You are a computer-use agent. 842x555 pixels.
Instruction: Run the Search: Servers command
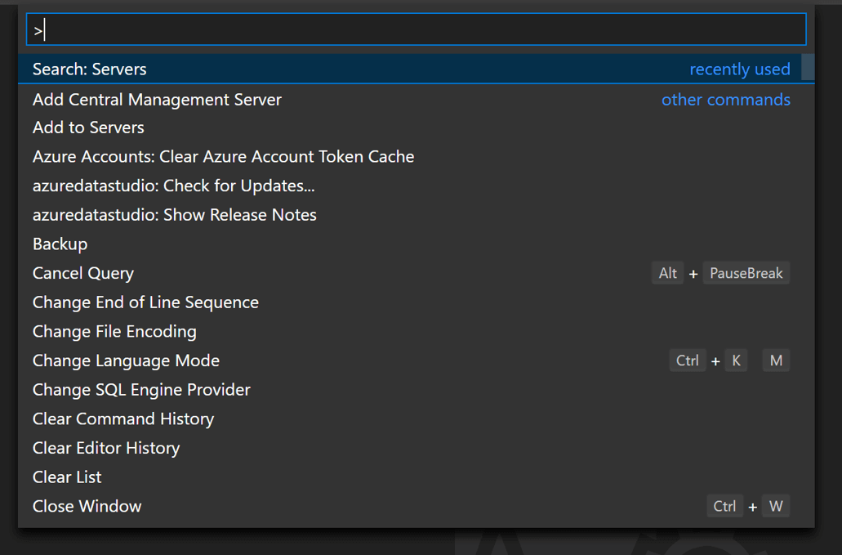(x=417, y=69)
